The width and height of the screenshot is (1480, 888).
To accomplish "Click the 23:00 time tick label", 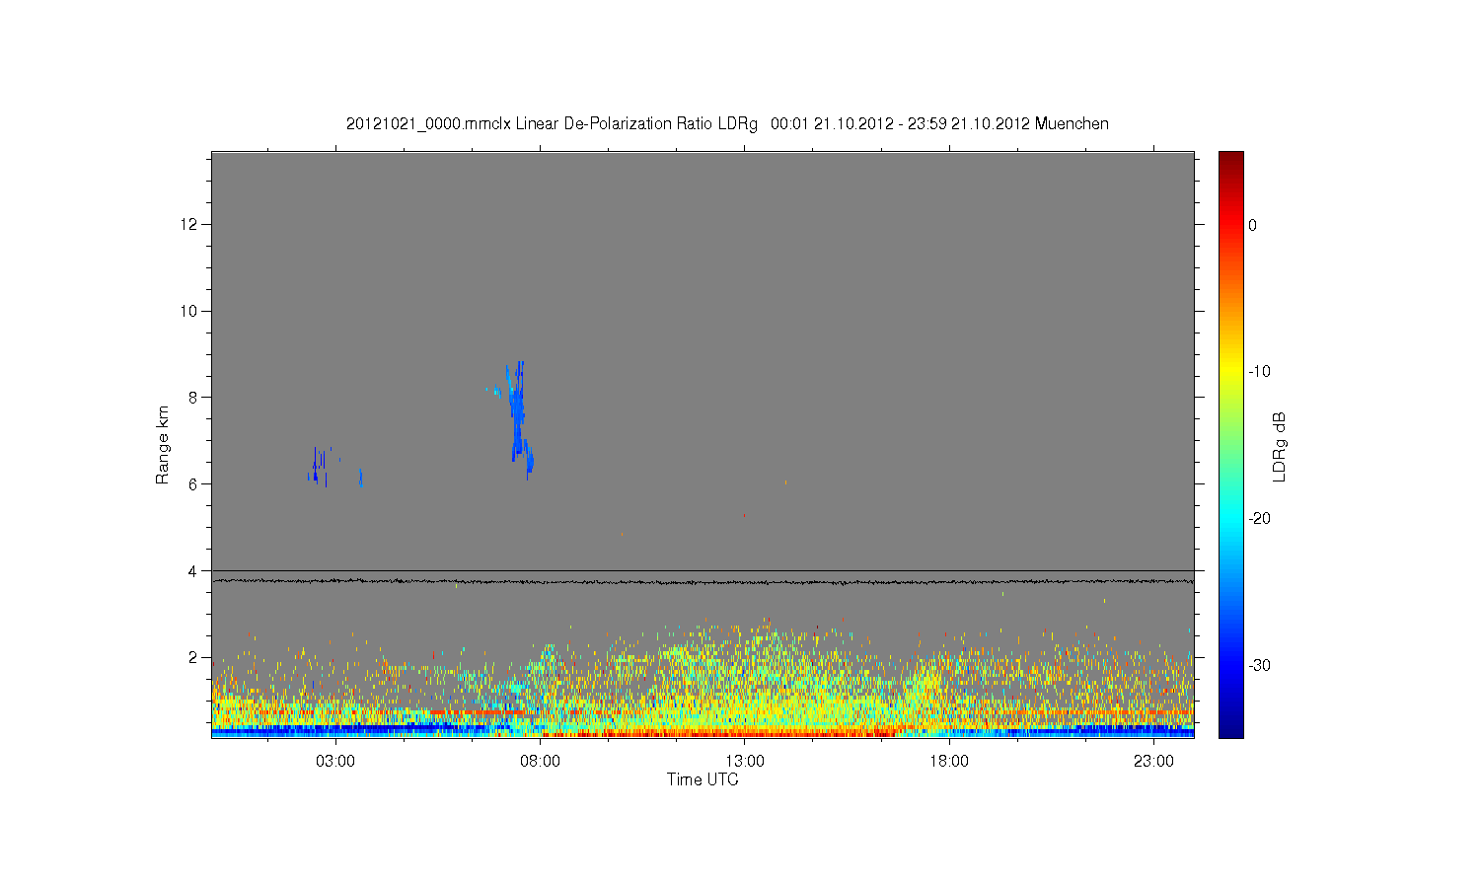I will click(x=1153, y=762).
